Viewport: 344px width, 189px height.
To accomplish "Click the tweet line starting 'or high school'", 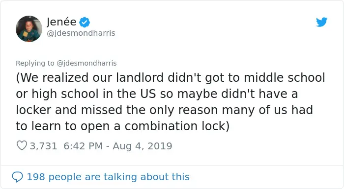I will pos(157,94).
